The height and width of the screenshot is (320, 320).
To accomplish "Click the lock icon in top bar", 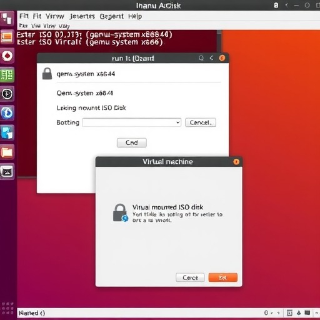I will pos(276,5).
